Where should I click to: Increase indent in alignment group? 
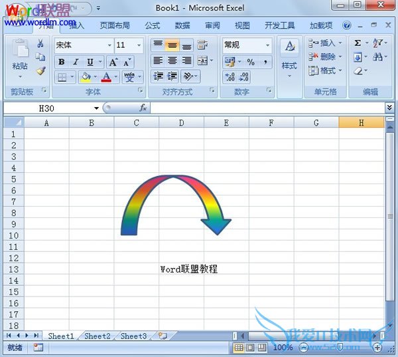[172, 76]
